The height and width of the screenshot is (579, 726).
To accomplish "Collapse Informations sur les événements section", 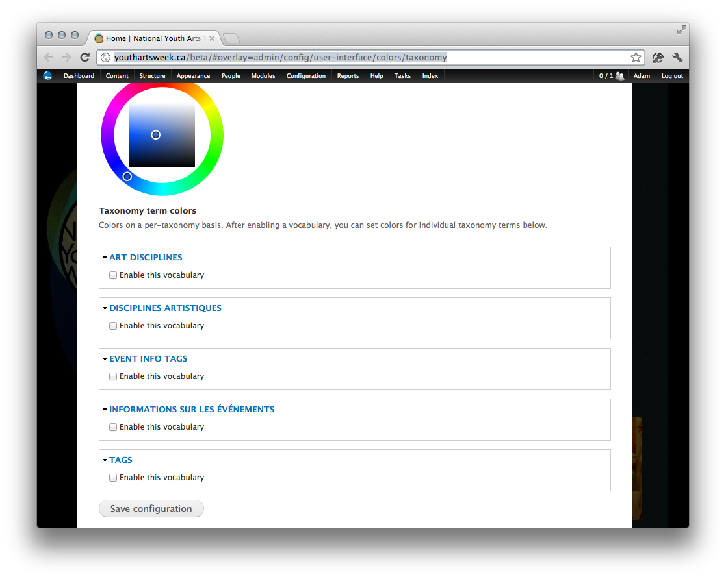I will [192, 410].
